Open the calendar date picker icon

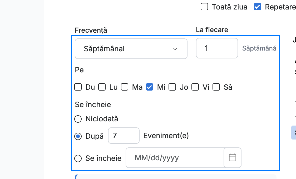click(x=232, y=158)
